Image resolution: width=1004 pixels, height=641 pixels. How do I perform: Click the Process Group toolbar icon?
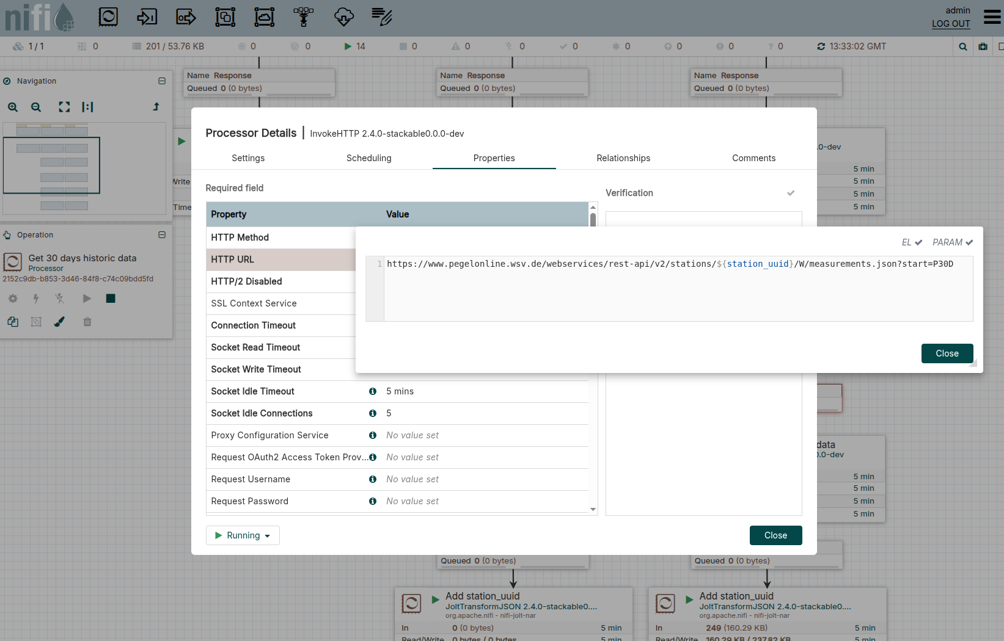(225, 16)
